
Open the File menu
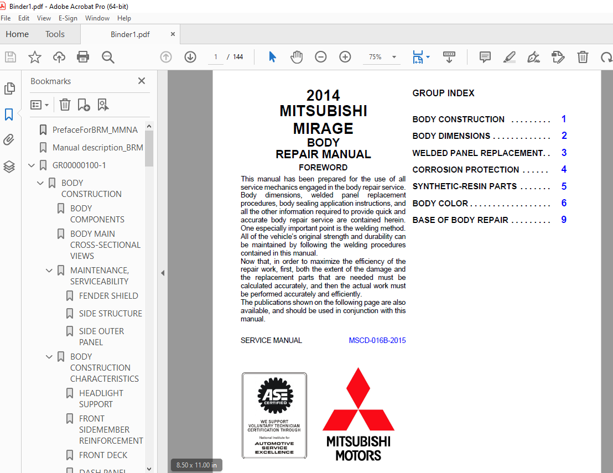coord(6,18)
